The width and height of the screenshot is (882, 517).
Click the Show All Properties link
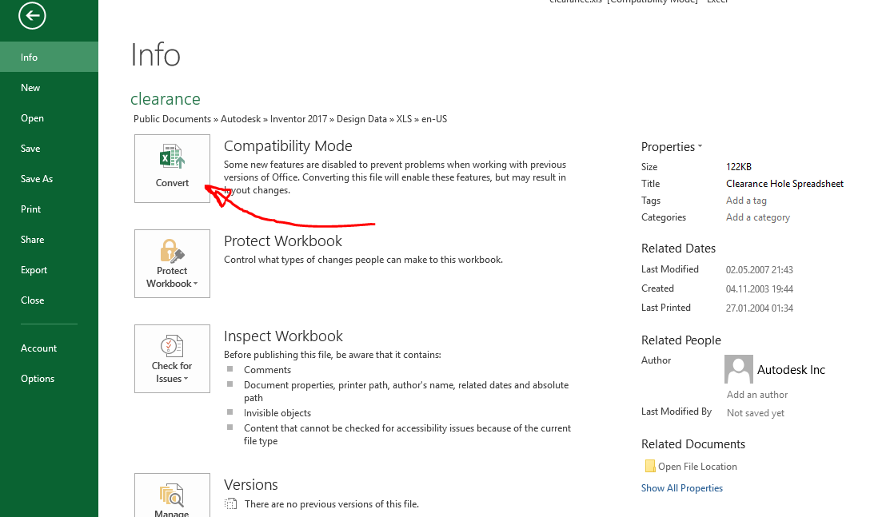(x=681, y=487)
